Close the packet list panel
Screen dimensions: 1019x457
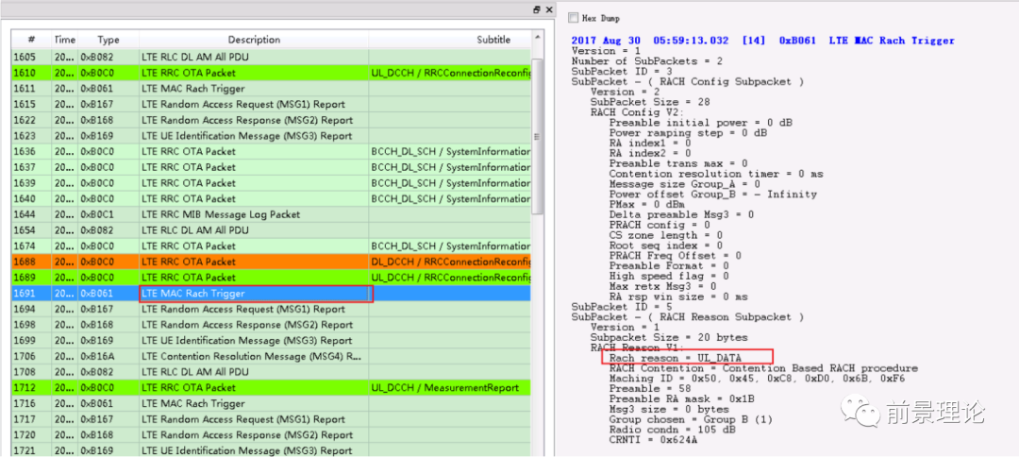coord(549,9)
